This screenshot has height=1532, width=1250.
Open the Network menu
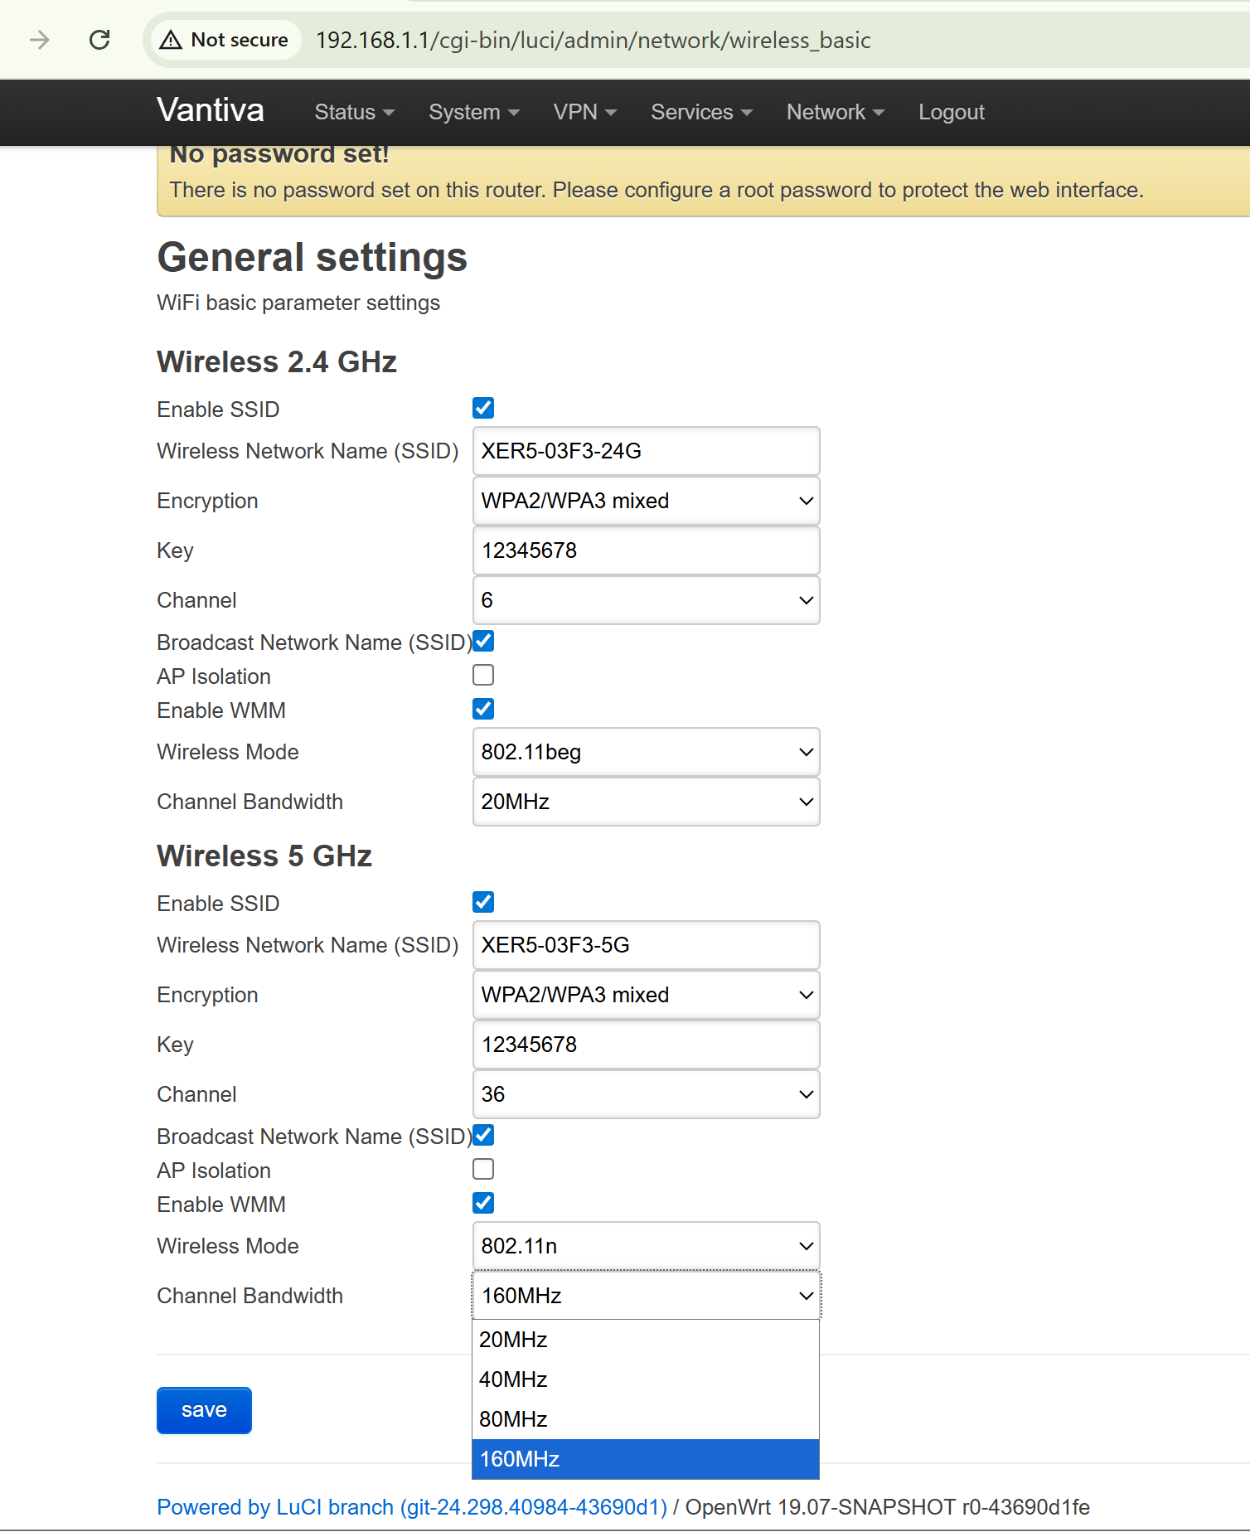[x=835, y=112]
